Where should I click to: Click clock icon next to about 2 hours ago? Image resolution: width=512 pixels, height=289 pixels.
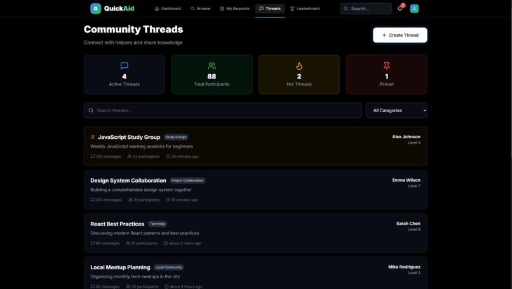tap(166, 243)
